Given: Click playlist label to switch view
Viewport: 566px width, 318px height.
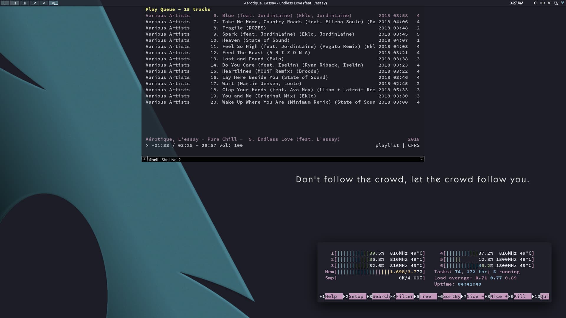Looking at the screenshot, I should [387, 145].
